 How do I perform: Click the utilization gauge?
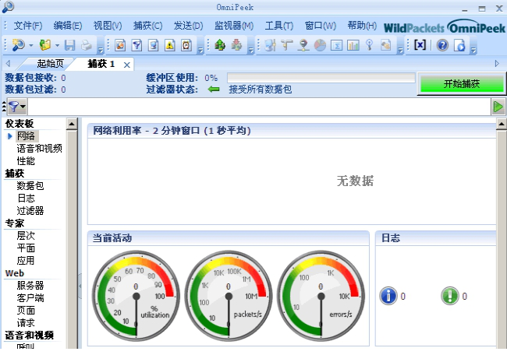136,296
